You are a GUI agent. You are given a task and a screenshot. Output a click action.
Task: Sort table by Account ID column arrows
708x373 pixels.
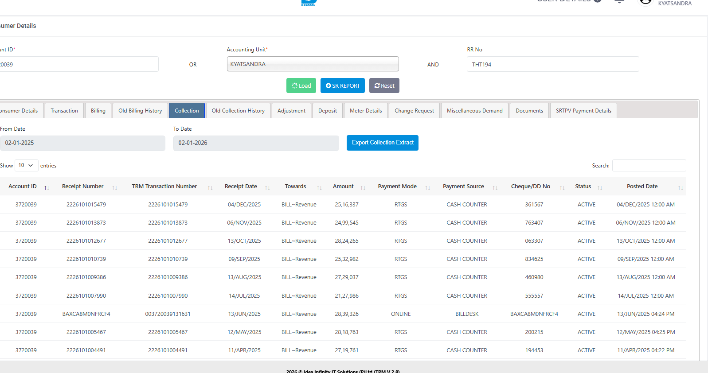47,188
